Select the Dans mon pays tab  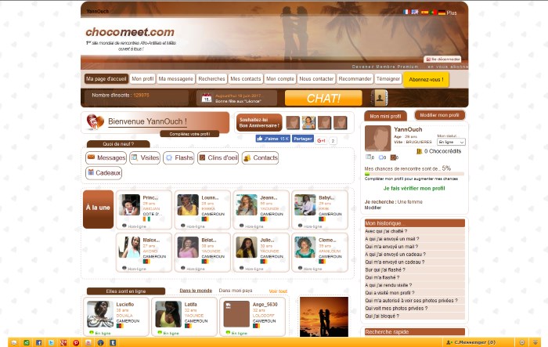click(x=235, y=291)
